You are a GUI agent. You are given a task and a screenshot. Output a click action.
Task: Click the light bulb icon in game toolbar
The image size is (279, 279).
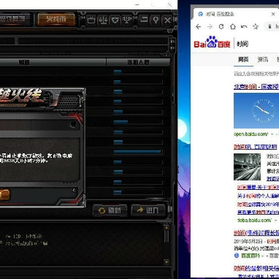tap(156, 20)
